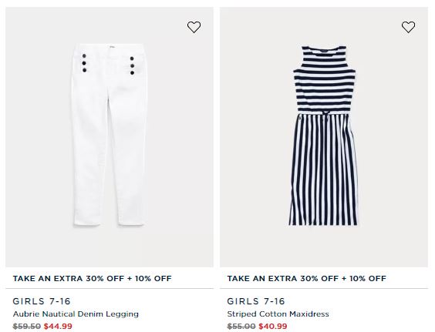Click the crossed-out $59.50 original price
This screenshot has height=332, width=435.
27,327
